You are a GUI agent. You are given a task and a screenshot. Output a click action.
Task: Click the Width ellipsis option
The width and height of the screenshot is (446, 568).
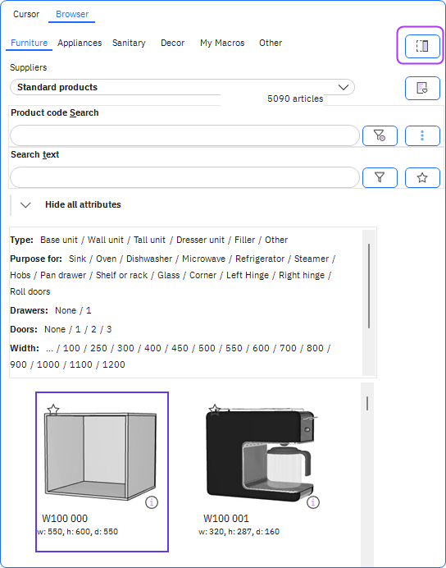(x=49, y=349)
